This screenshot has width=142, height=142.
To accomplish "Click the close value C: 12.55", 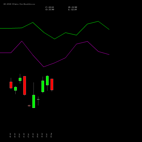I will 50,7.
